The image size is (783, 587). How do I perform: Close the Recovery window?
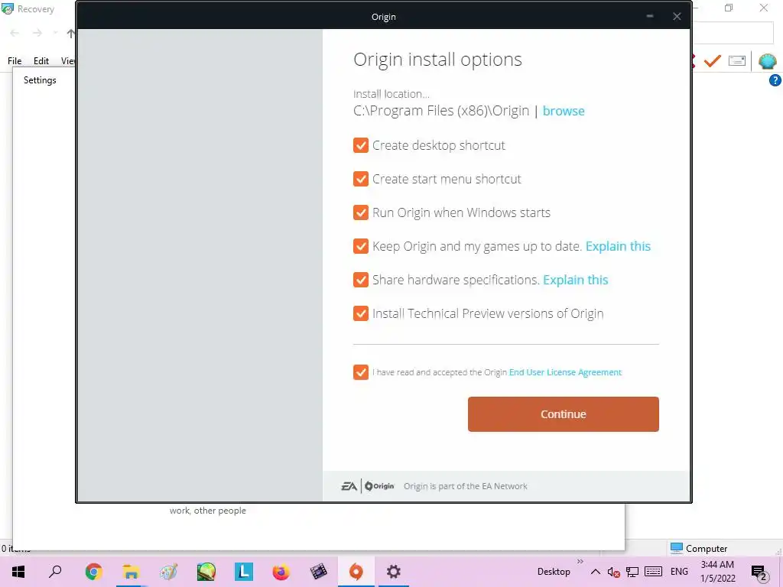(764, 8)
